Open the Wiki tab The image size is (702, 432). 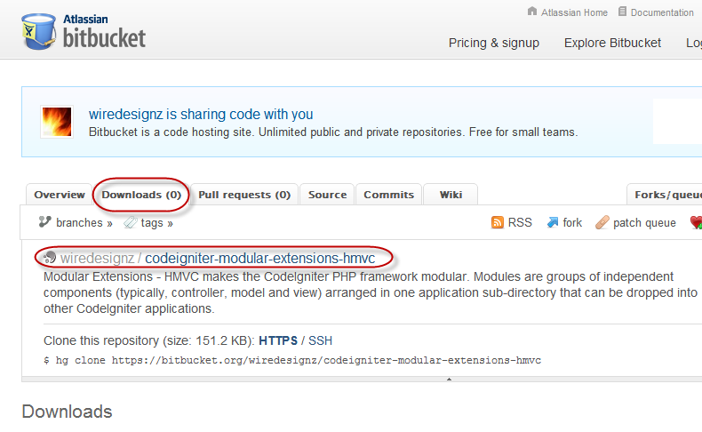coord(451,195)
